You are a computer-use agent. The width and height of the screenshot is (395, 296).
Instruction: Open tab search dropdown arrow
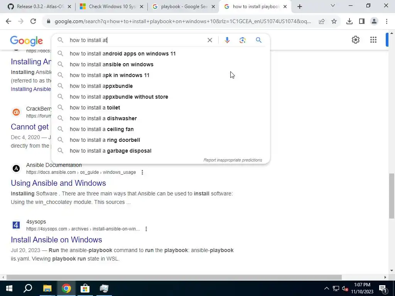(x=333, y=5)
